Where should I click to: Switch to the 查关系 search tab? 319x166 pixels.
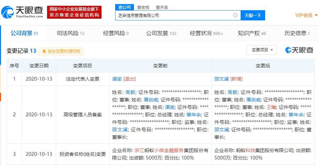coord(162,7)
